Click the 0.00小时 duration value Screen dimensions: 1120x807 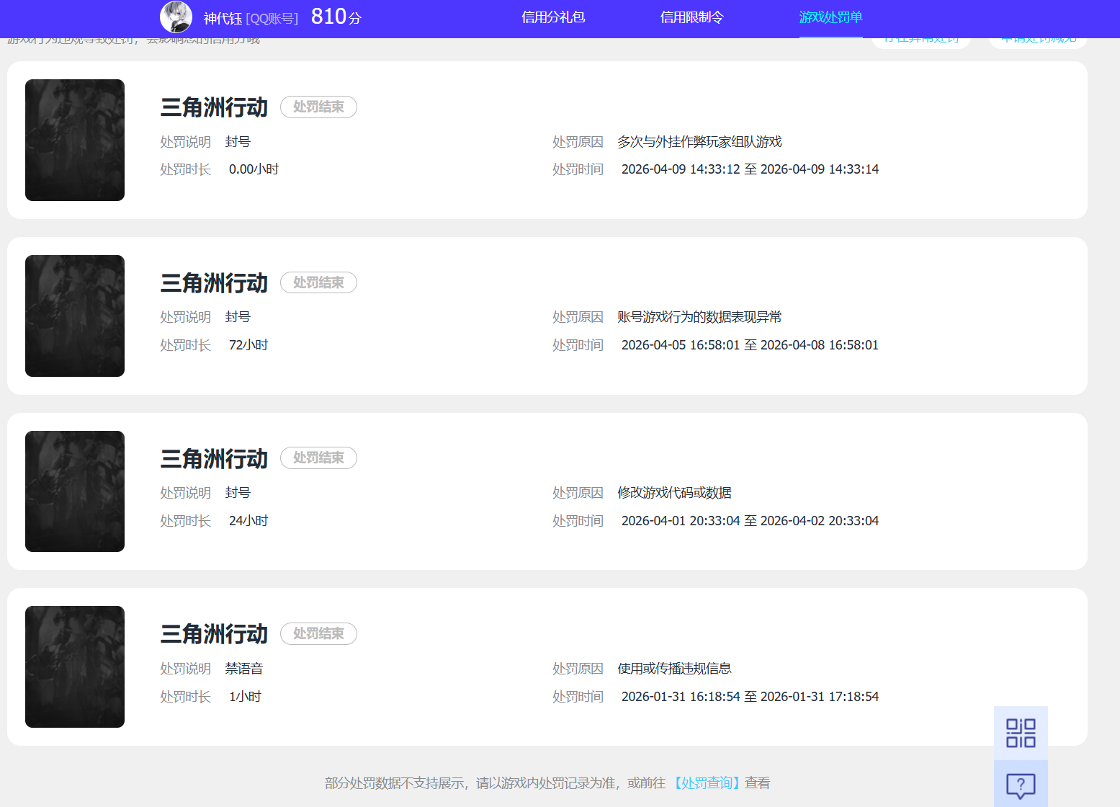pyautogui.click(x=254, y=169)
